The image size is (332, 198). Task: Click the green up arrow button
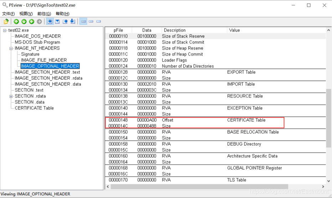click(x=16, y=21)
